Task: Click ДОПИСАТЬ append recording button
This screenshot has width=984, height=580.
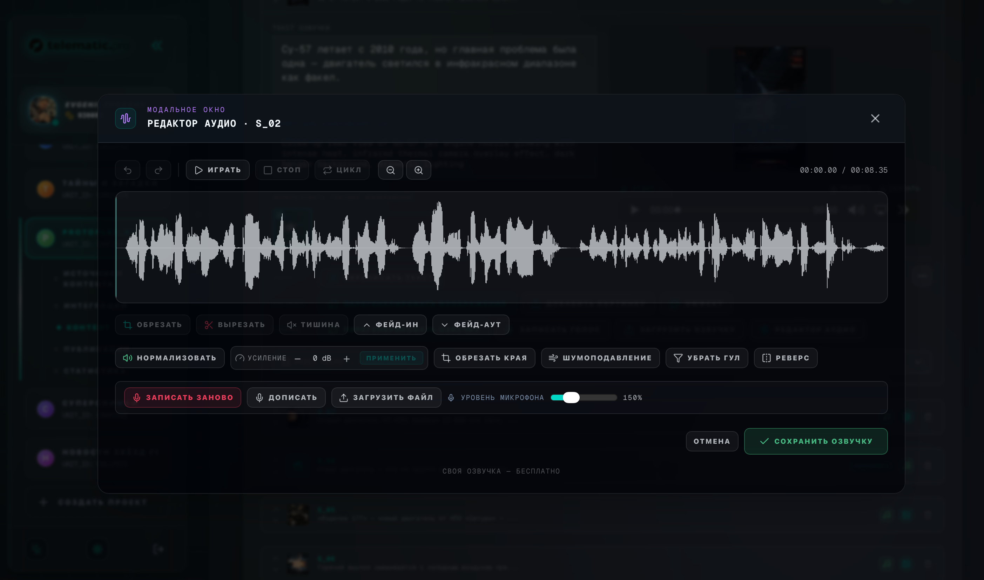Action: click(x=286, y=398)
